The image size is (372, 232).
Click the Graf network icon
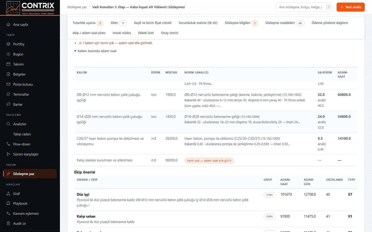(8, 194)
